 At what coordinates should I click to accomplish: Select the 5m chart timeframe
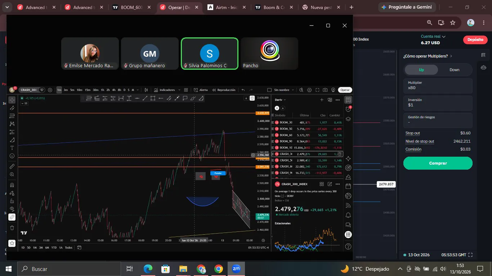click(x=72, y=90)
